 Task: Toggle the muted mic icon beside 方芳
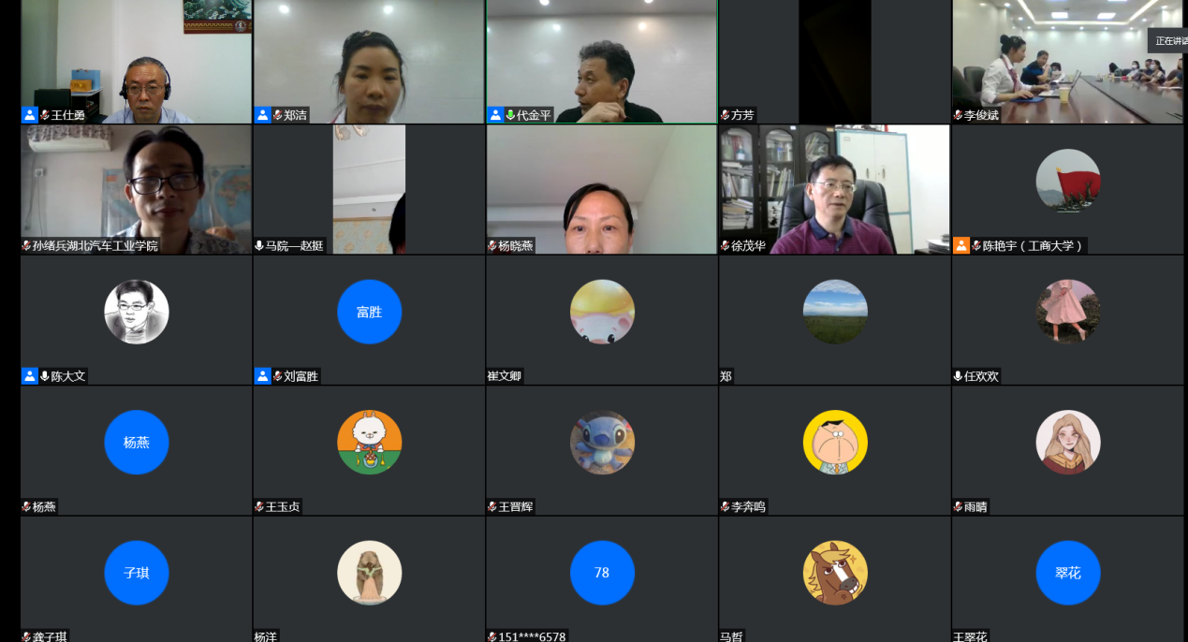(x=725, y=115)
